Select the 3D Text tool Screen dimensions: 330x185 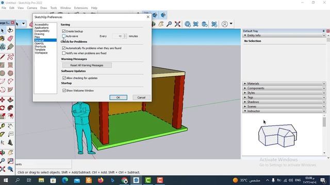[10, 143]
